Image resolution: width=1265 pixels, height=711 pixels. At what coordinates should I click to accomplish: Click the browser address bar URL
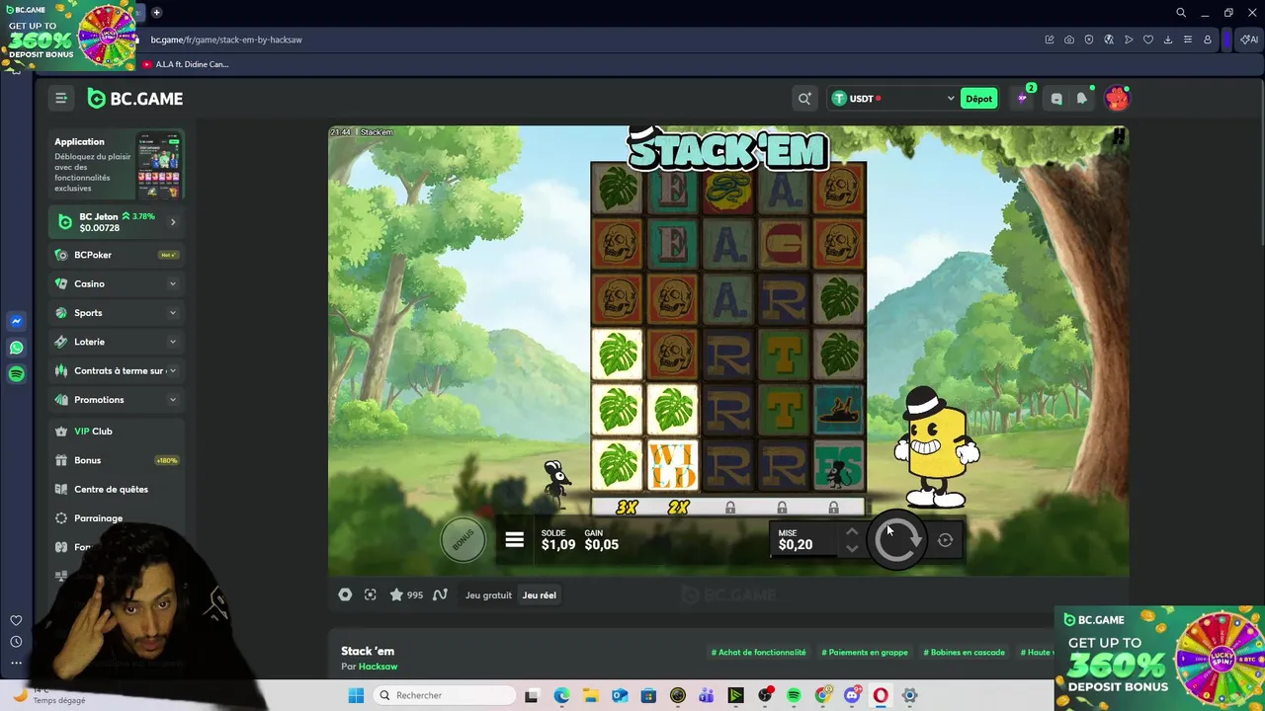(x=226, y=39)
